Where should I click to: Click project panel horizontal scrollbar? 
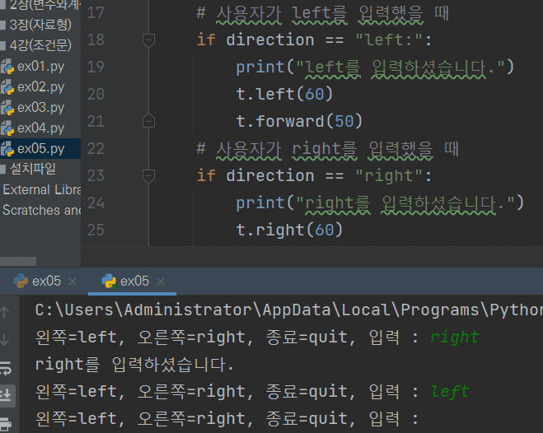tap(18, 261)
